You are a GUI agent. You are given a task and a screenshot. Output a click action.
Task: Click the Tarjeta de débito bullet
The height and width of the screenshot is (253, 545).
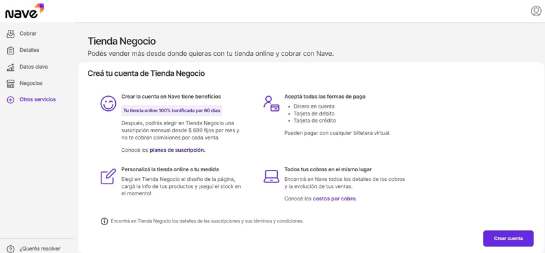pos(314,114)
